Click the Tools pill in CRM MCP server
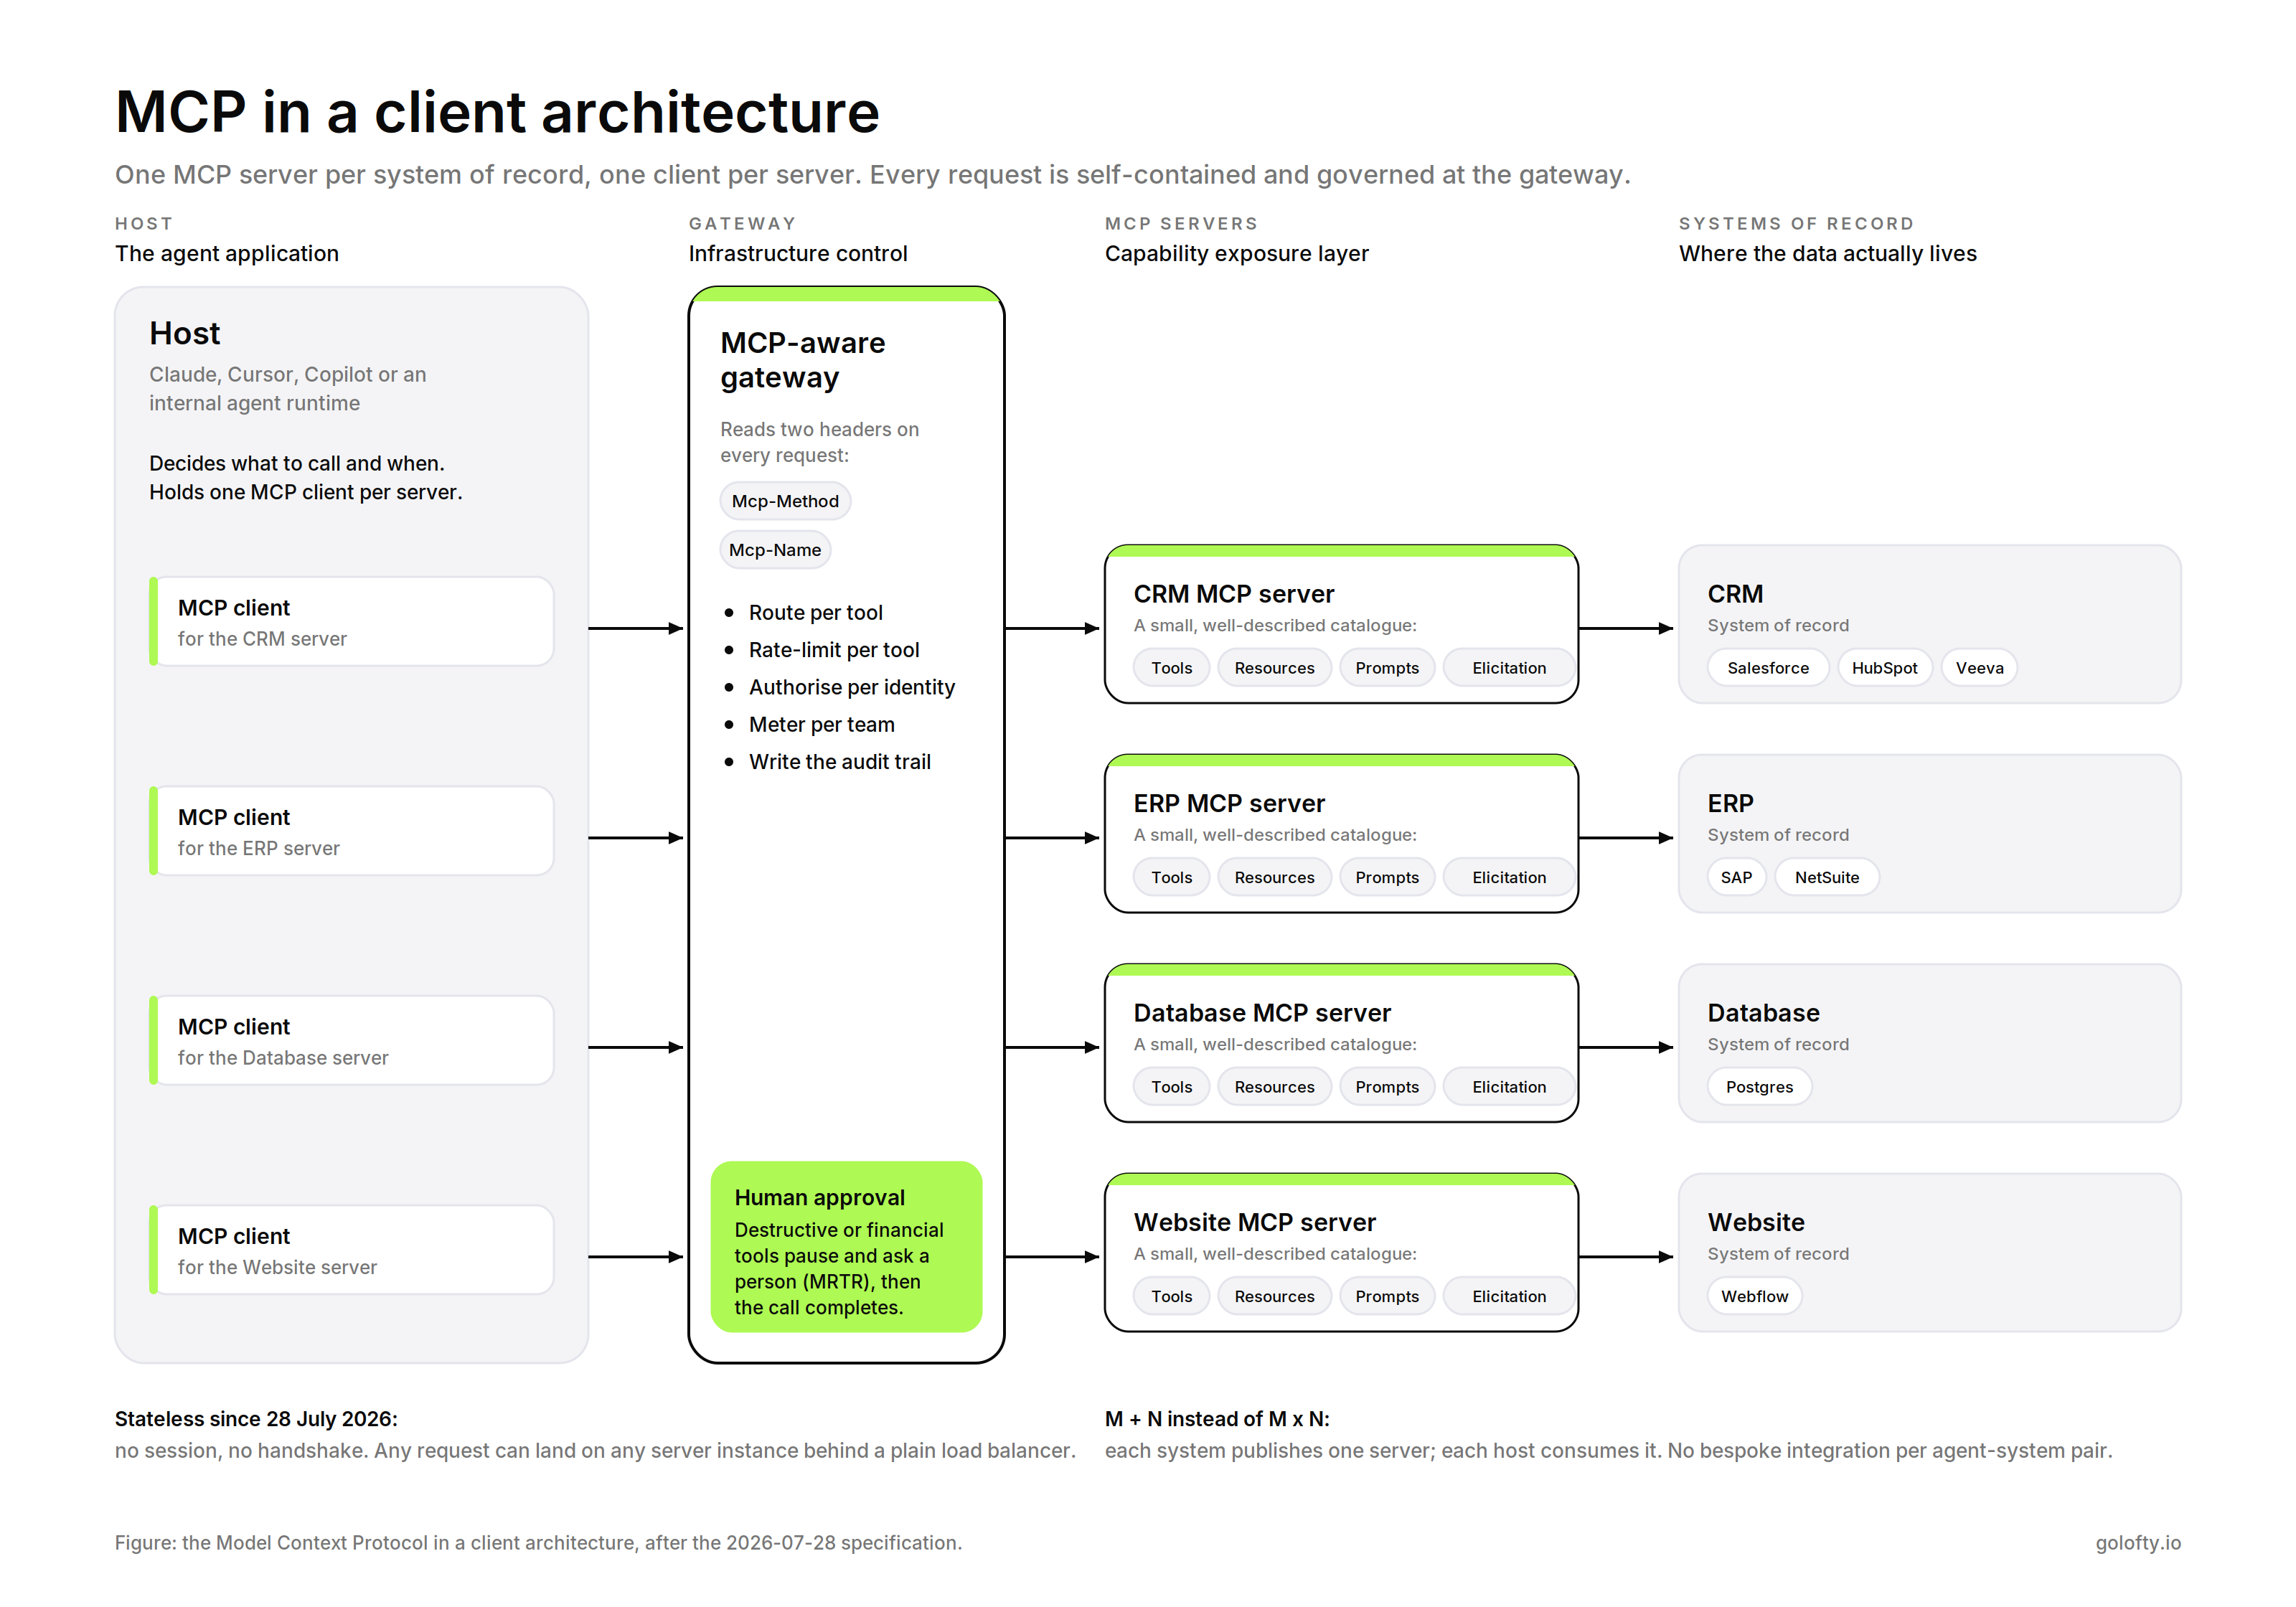This screenshot has width=2296, height=1607. coord(1171,668)
